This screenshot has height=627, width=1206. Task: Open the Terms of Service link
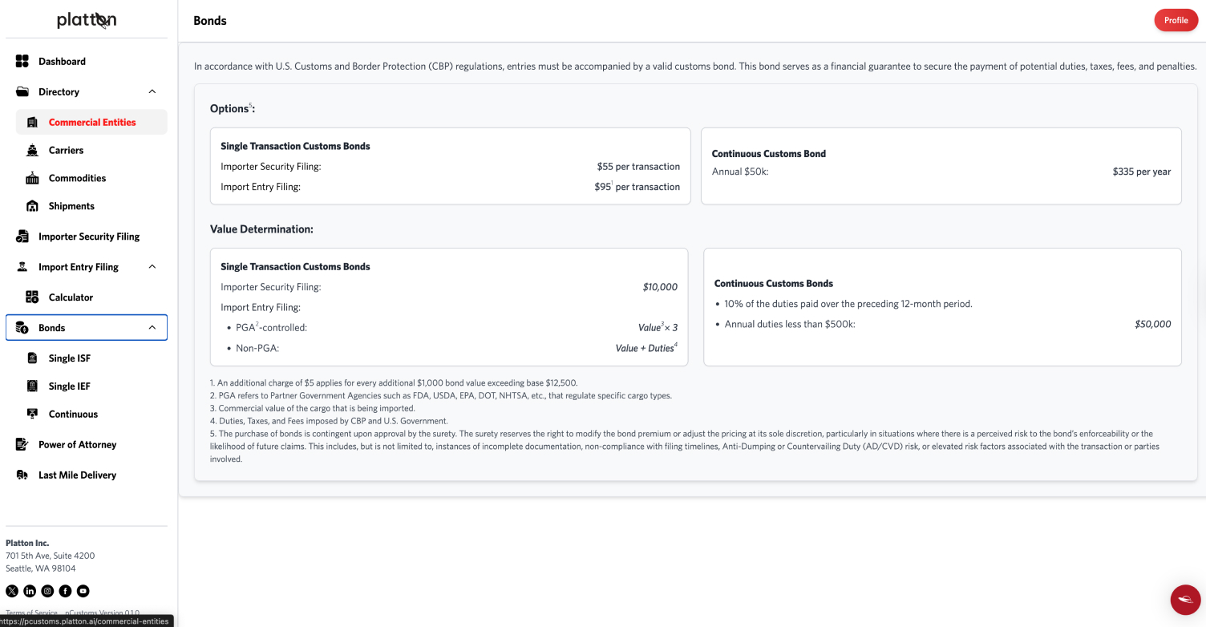30,613
